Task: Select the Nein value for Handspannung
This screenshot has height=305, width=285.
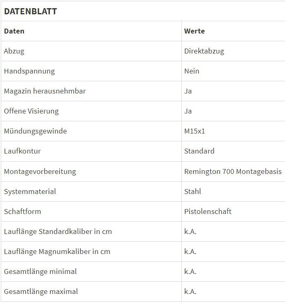Action: click(x=191, y=71)
